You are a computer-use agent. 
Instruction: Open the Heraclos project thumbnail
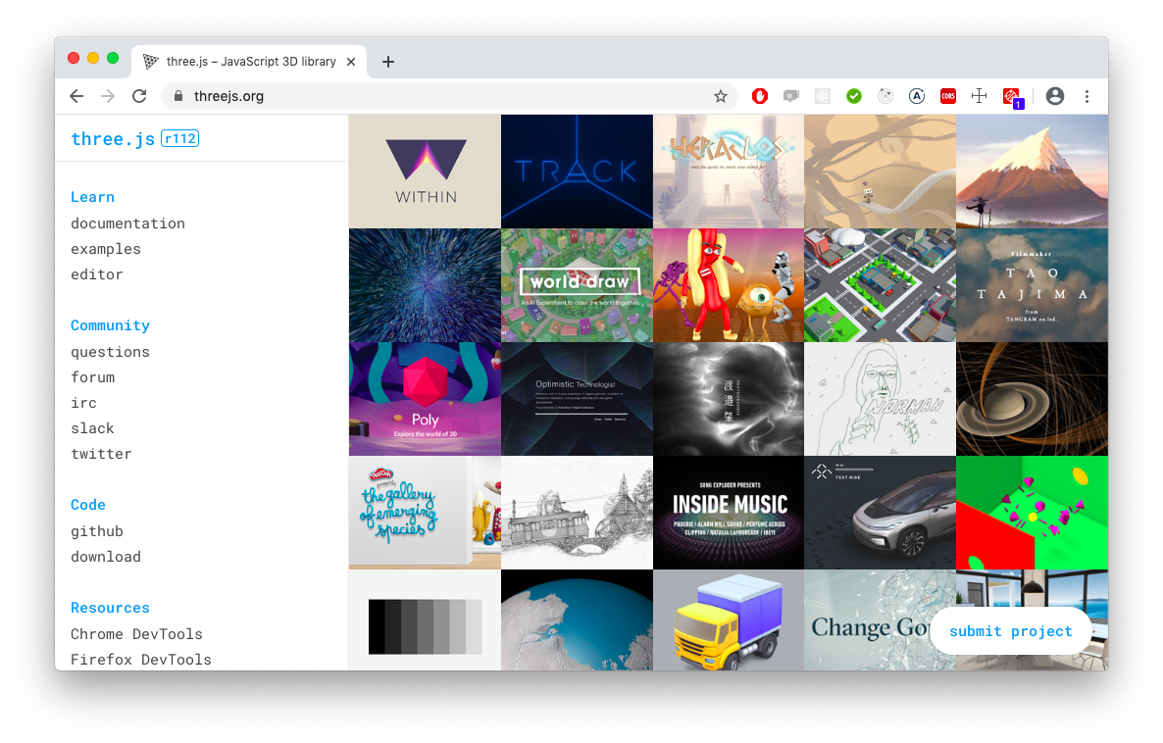pyautogui.click(x=729, y=172)
